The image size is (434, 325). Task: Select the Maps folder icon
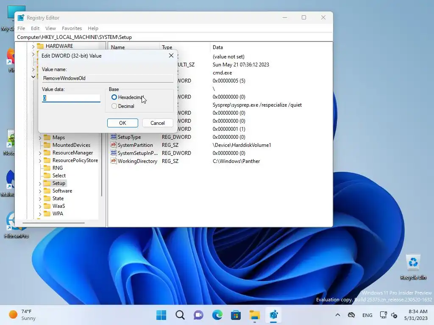pyautogui.click(x=47, y=138)
